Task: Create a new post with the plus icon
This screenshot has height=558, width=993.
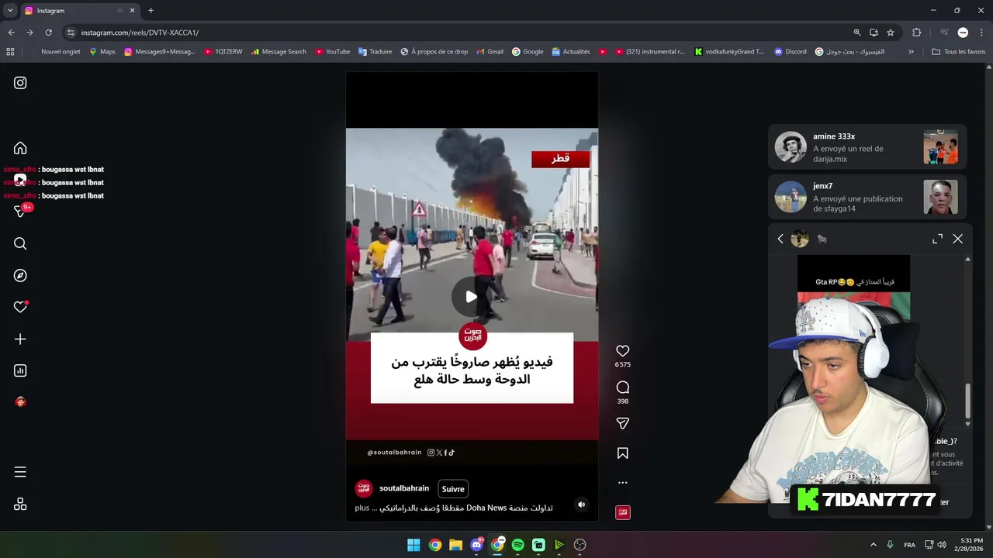Action: point(20,339)
